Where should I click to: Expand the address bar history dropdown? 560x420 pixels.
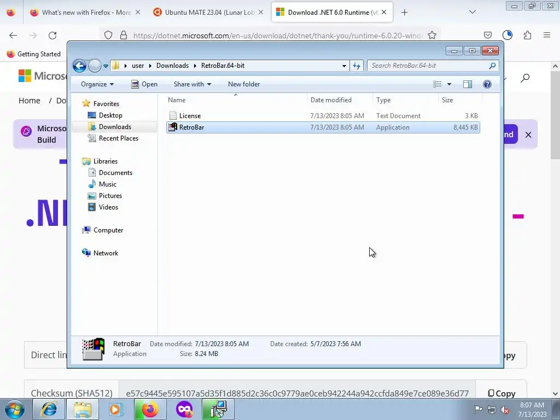(x=344, y=66)
